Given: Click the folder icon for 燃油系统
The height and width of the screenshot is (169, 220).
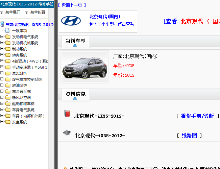Looking at the screenshot, I should (8, 85).
